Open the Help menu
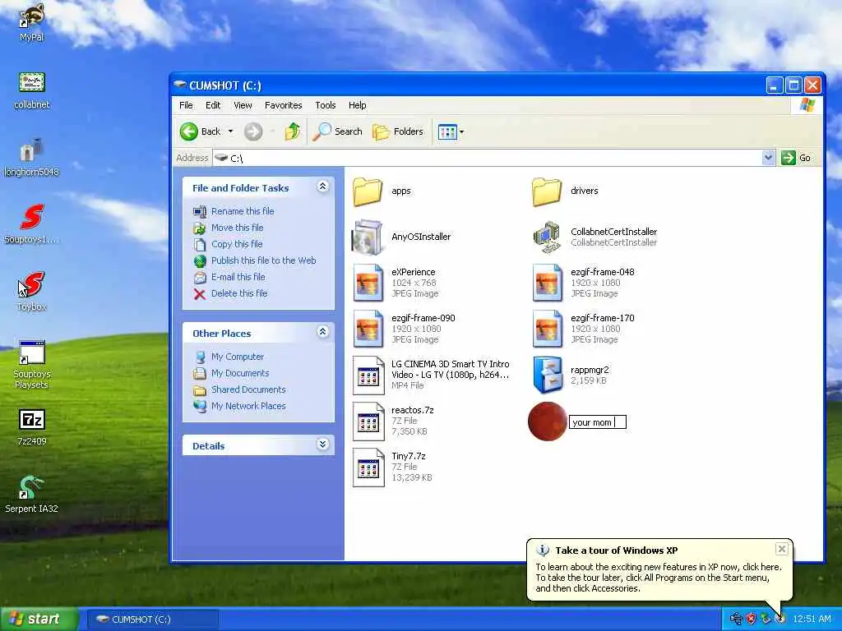Viewport: 842px width, 631px height. coord(357,105)
